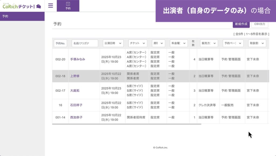Open reservation for 上野修

point(75,76)
